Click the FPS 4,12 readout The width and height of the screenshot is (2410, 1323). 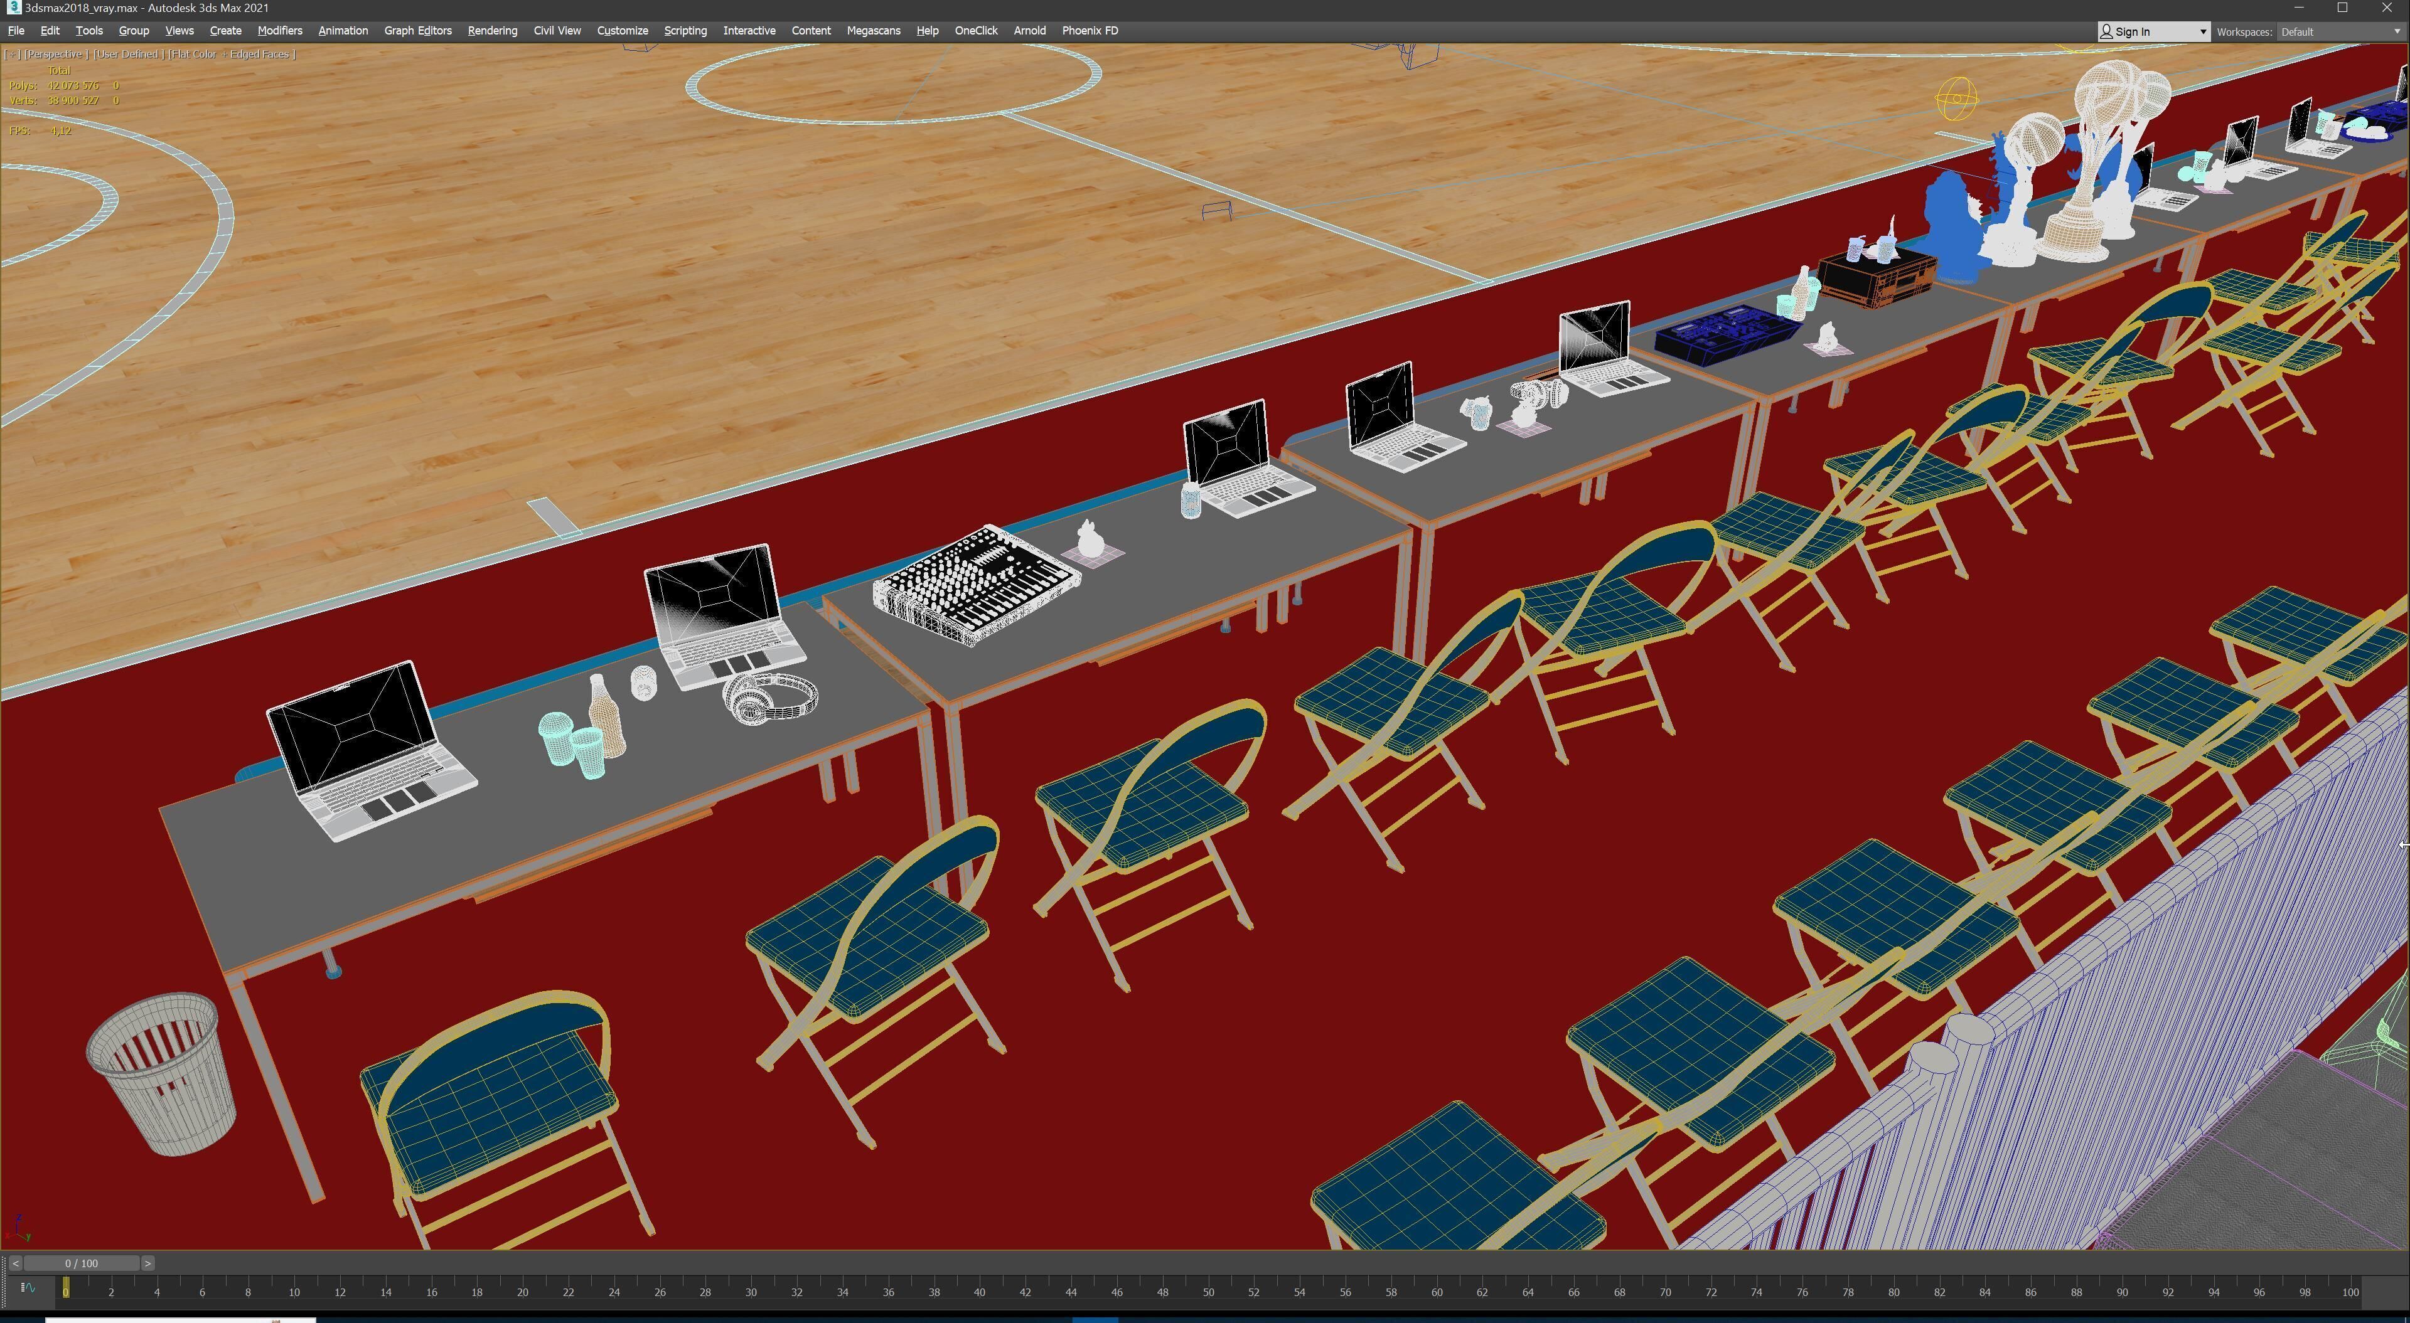pos(40,131)
